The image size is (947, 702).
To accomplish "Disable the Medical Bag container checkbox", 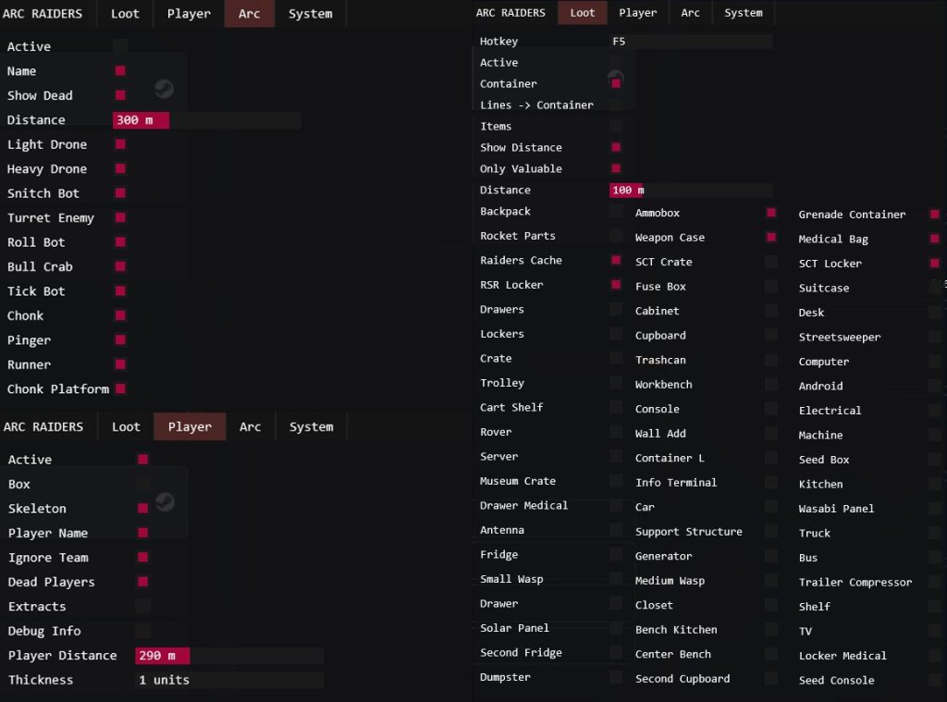I will click(x=933, y=239).
